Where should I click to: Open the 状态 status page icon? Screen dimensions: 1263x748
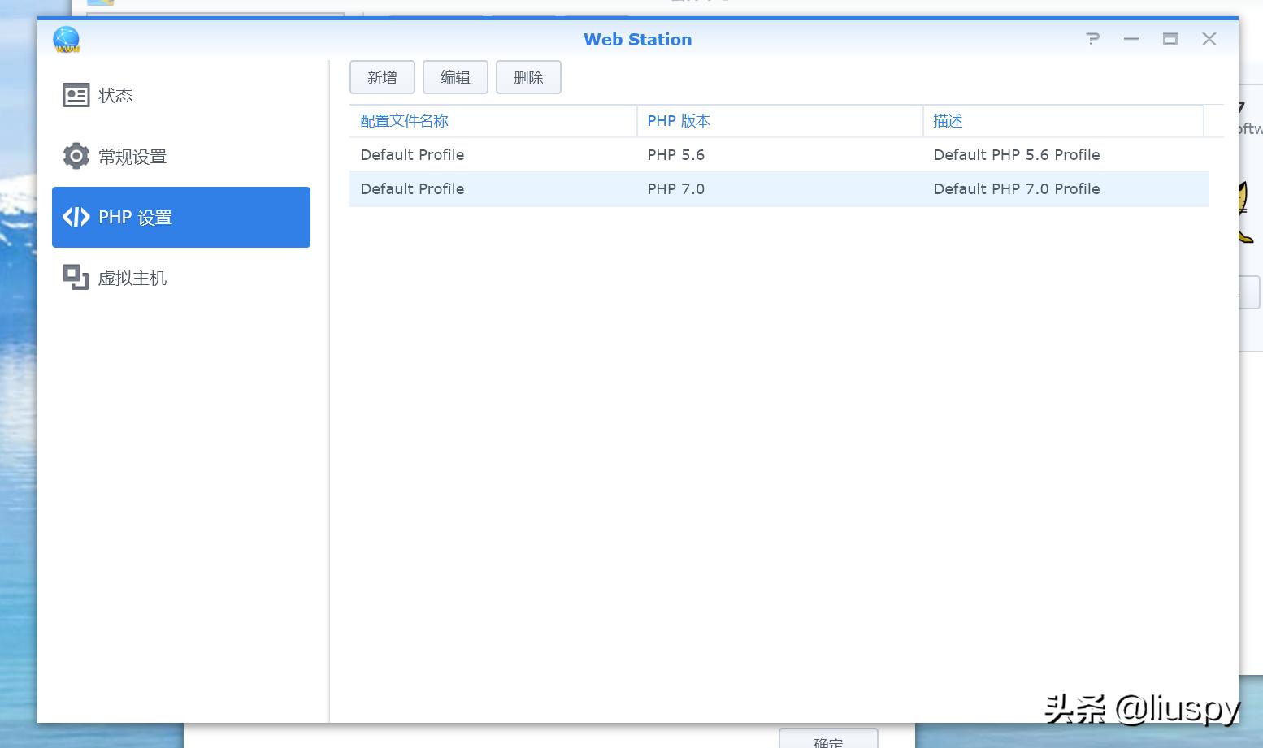click(x=76, y=95)
